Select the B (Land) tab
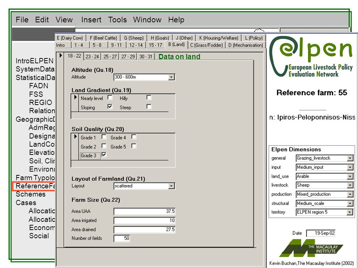This screenshot has width=358, height=268. coord(176,44)
